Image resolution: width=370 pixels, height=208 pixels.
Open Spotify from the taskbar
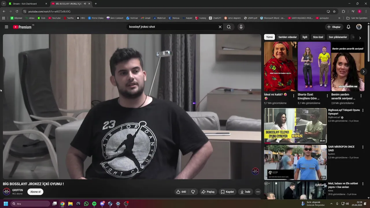94,204
